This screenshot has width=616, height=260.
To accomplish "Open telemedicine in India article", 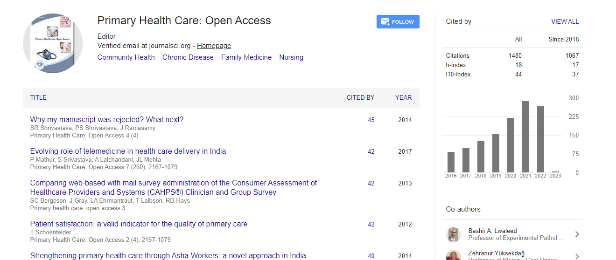I will click(128, 151).
